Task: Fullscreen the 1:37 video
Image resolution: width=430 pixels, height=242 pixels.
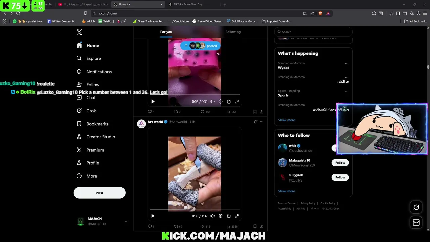Action: [x=237, y=216]
